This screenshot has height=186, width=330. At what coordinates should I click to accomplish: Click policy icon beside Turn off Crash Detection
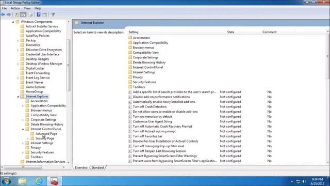(x=130, y=107)
